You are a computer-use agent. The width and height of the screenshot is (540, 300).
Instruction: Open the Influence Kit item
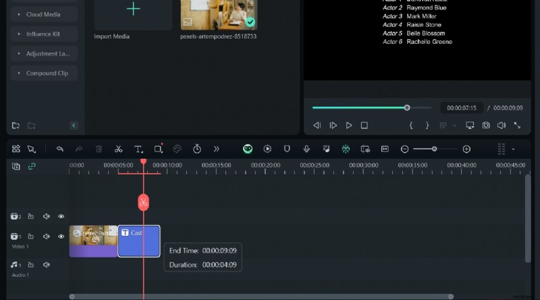tap(43, 34)
